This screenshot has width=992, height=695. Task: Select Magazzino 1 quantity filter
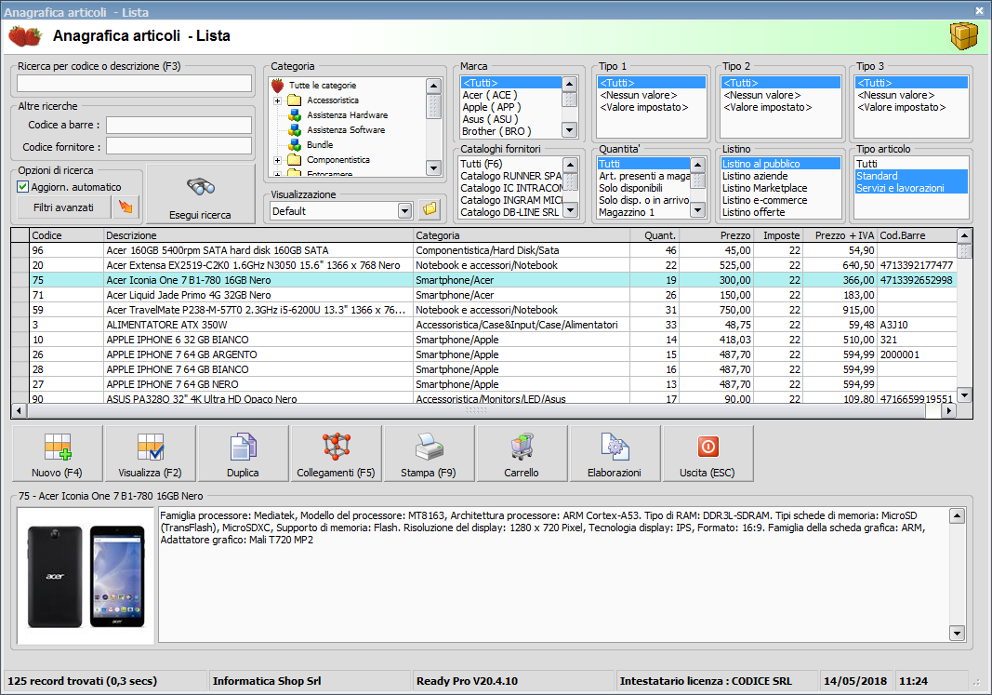pyautogui.click(x=627, y=212)
